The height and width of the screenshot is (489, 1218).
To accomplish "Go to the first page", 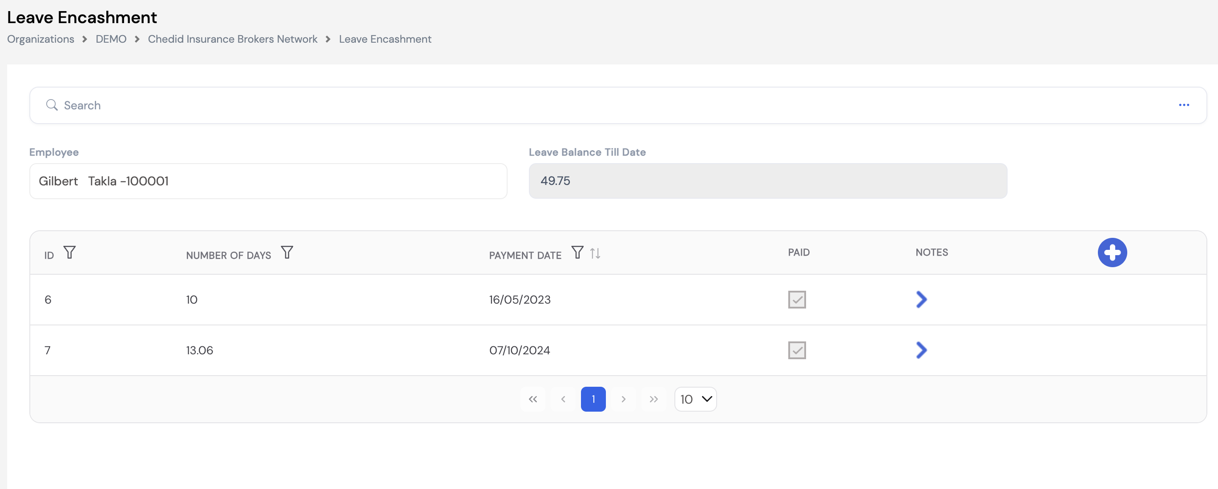I will coord(533,399).
